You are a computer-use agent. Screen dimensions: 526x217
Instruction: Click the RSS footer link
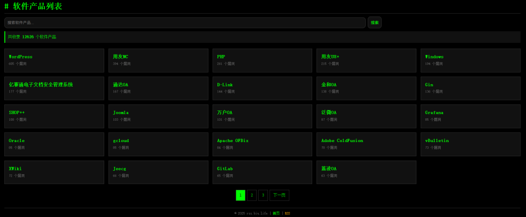click(287, 213)
